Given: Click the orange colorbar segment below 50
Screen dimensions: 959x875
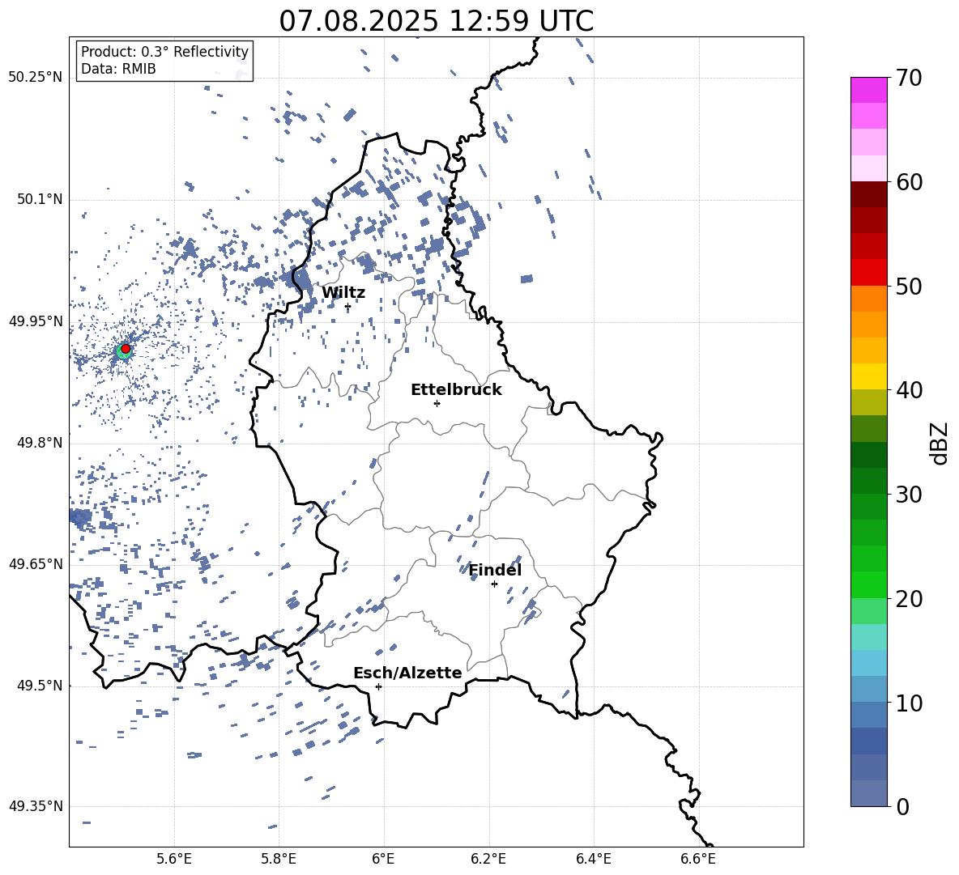Looking at the screenshot, I should click(x=868, y=299).
